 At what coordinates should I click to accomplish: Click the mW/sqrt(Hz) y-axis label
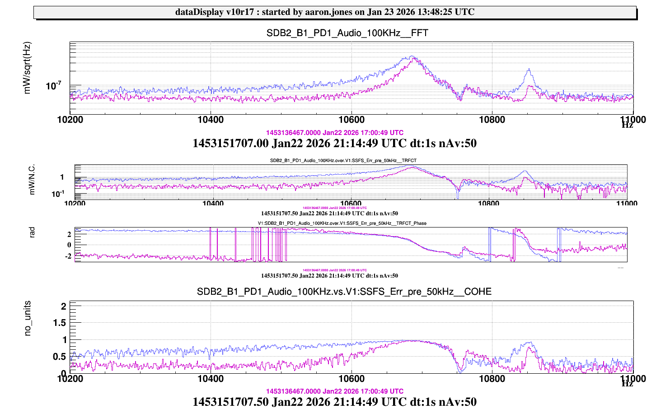pos(28,68)
